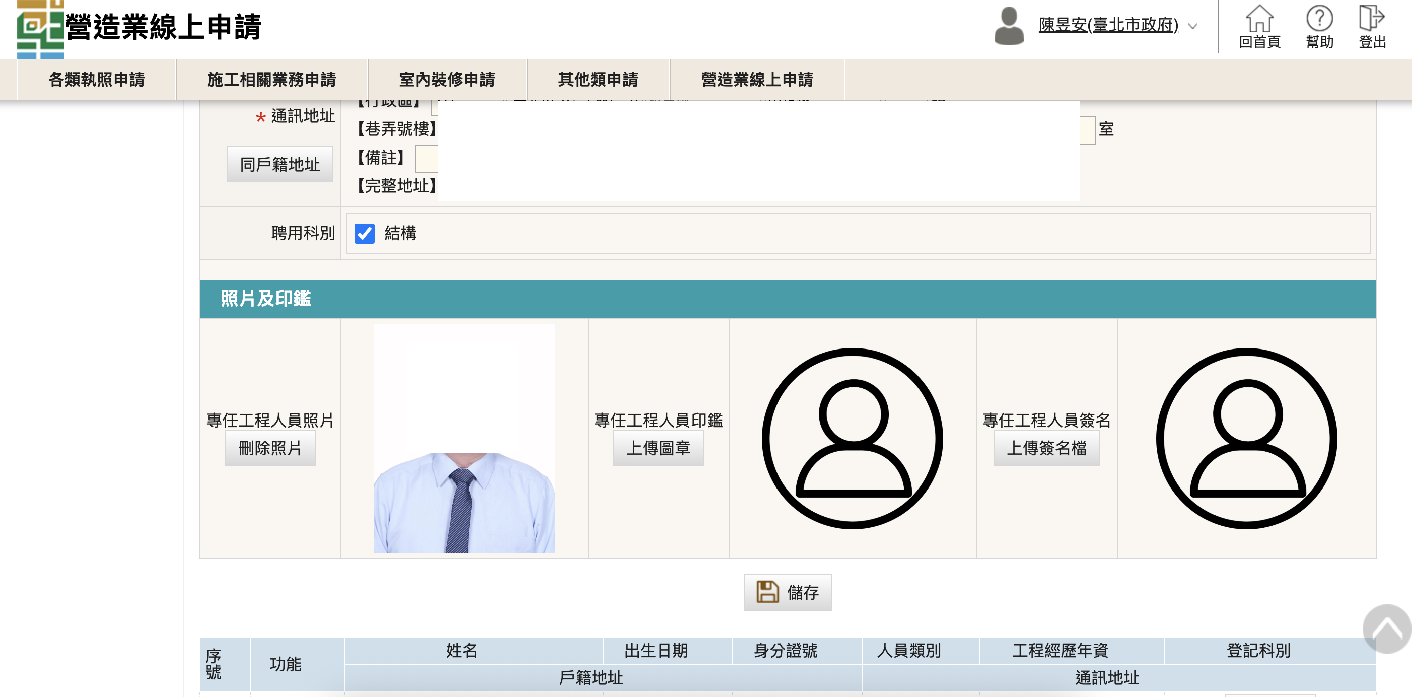Open the 其他類申請 menu
Image resolution: width=1412 pixels, height=697 pixels.
coord(598,80)
